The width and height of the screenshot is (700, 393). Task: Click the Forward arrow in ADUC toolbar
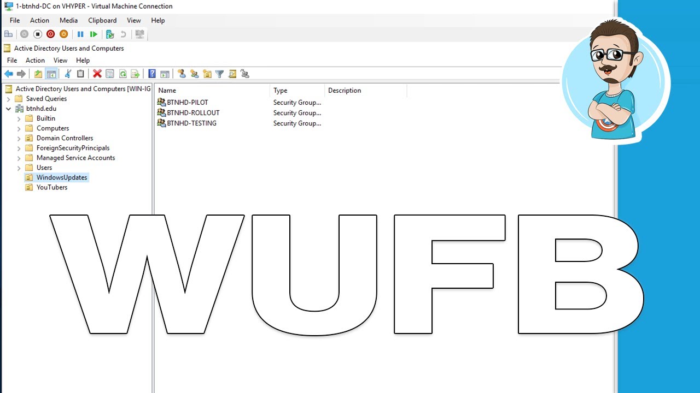click(x=21, y=74)
